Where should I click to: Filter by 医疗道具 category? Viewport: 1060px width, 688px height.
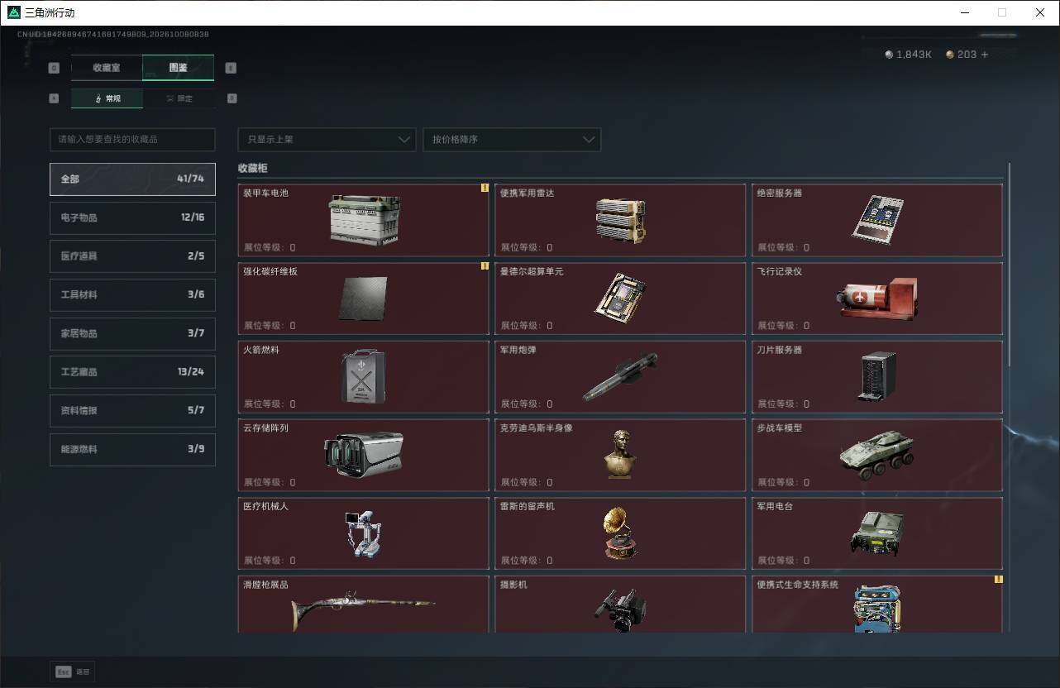[132, 256]
